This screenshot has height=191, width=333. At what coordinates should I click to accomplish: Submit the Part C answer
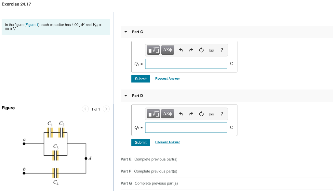(140, 79)
